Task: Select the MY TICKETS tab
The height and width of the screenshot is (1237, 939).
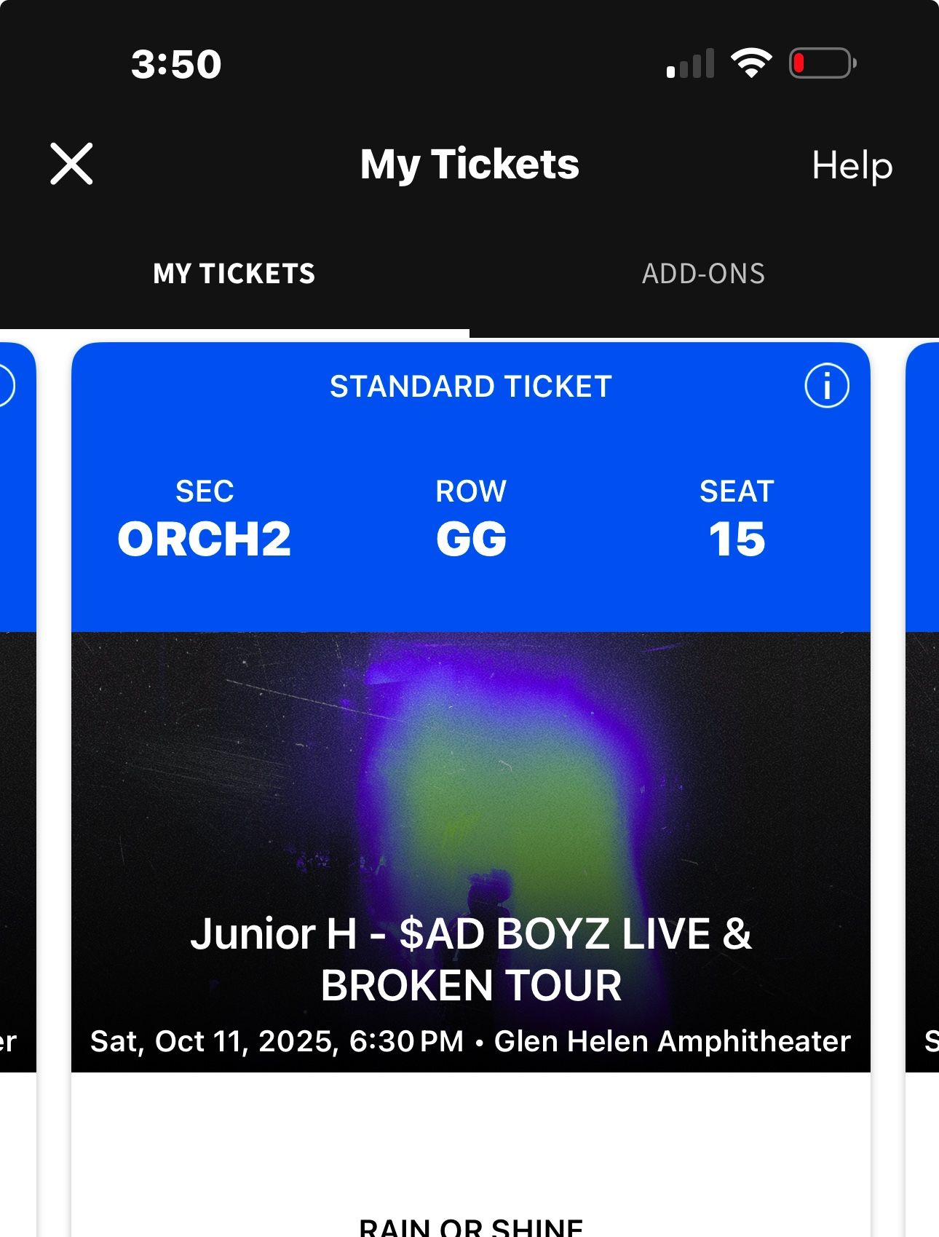Action: pyautogui.click(x=234, y=274)
